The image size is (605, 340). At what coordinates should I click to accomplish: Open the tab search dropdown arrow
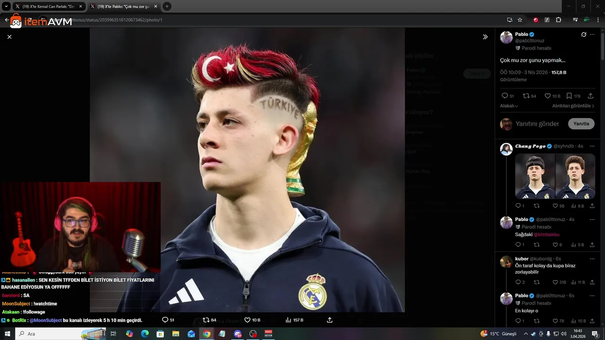pos(6,7)
